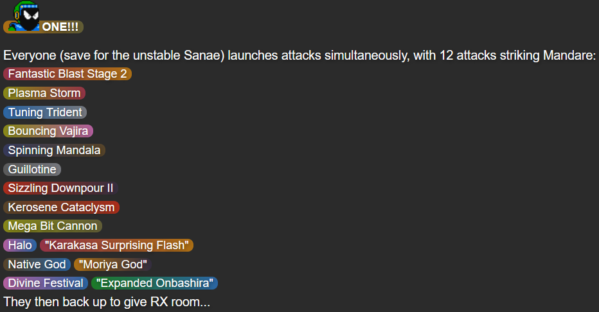Select the "Moriya God" tag
Viewport: 599px width, 312px height.
pos(113,264)
